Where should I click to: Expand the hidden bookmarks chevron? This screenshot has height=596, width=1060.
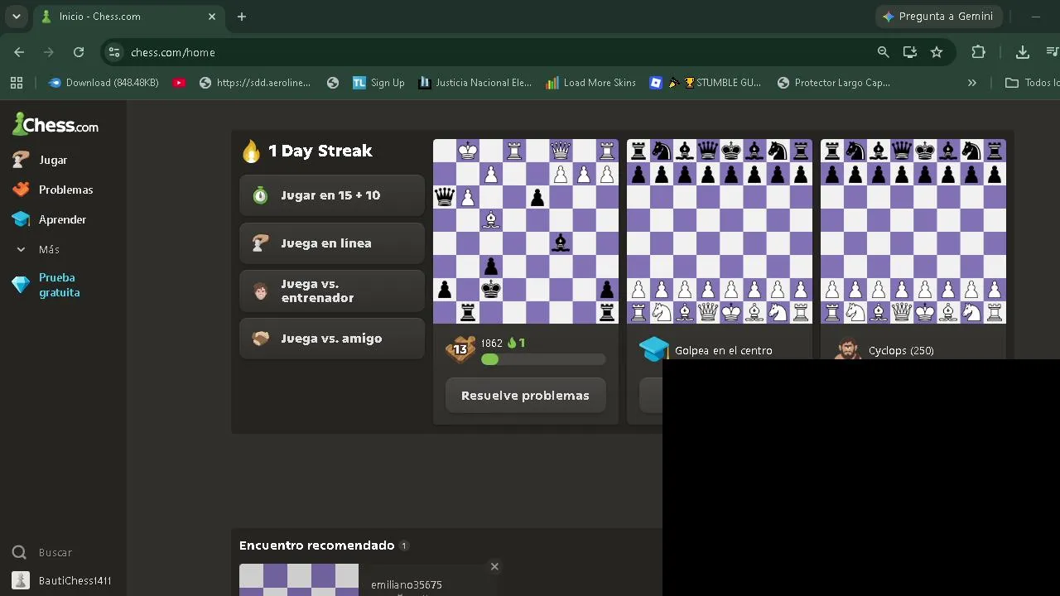(972, 83)
